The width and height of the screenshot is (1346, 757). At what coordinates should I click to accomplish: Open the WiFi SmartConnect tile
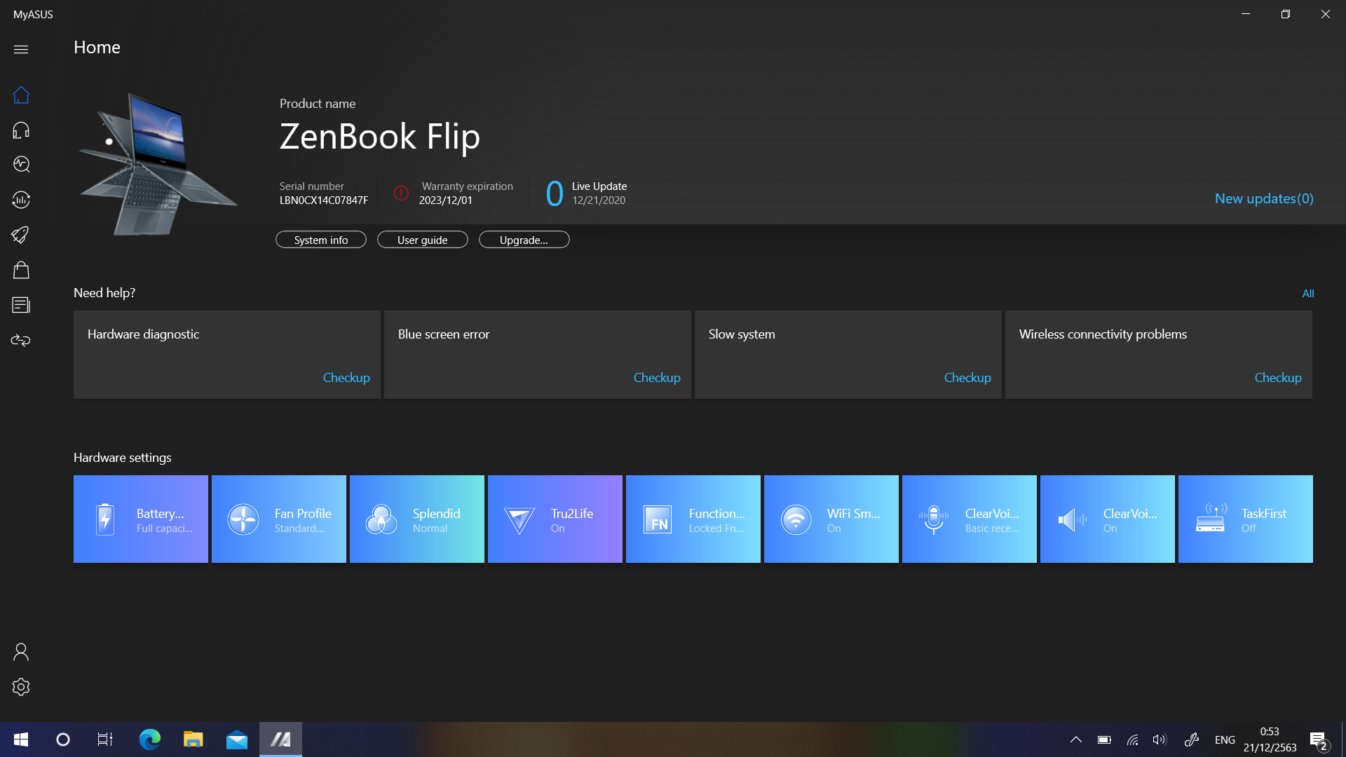(x=831, y=519)
